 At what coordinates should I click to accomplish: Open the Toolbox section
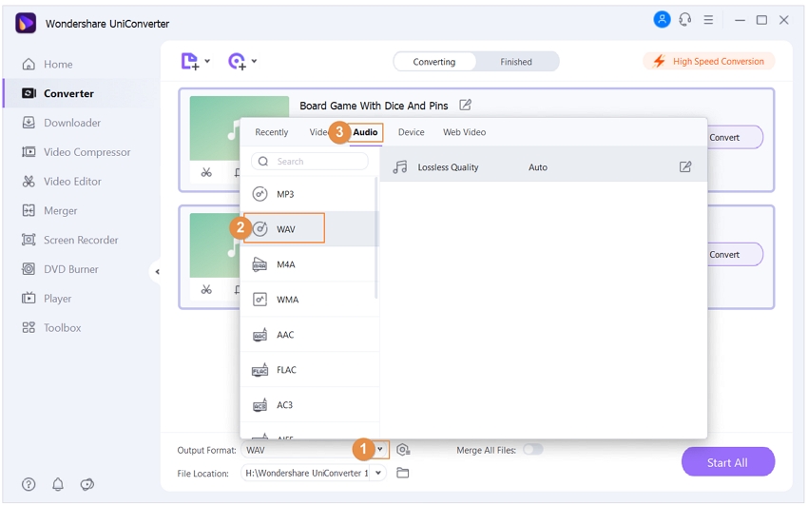51,328
